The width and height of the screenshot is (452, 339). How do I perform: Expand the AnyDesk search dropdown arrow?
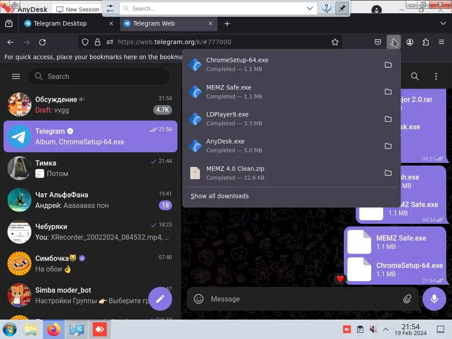(x=309, y=8)
